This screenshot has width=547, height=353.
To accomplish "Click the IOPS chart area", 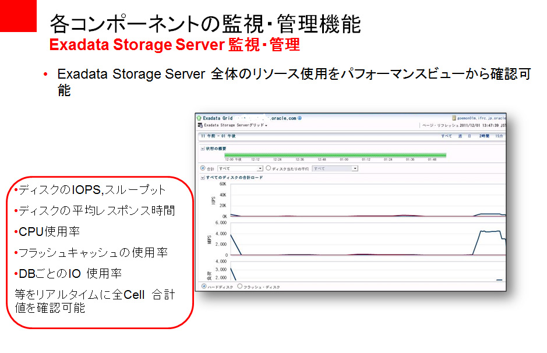I will click(368, 200).
